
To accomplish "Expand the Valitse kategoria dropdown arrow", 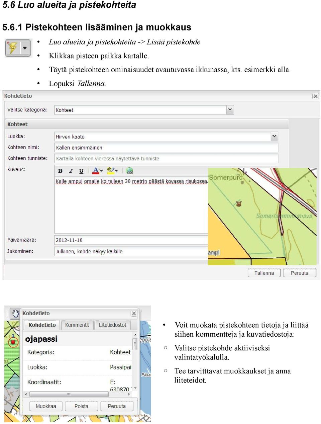I will pyautogui.click(x=230, y=110).
